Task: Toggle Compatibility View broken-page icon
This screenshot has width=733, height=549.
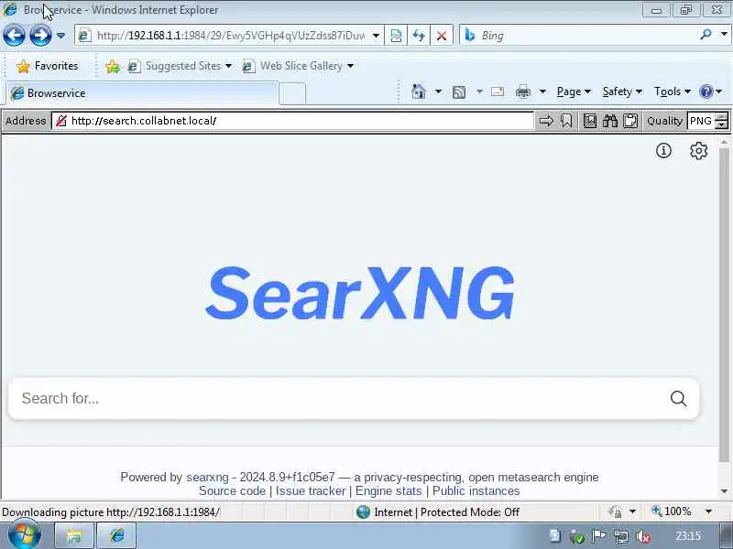Action: pyautogui.click(x=396, y=36)
